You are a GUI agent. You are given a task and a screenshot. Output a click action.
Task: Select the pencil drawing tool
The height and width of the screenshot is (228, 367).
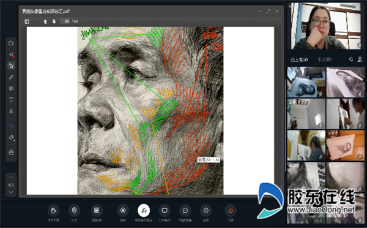(x=11, y=77)
